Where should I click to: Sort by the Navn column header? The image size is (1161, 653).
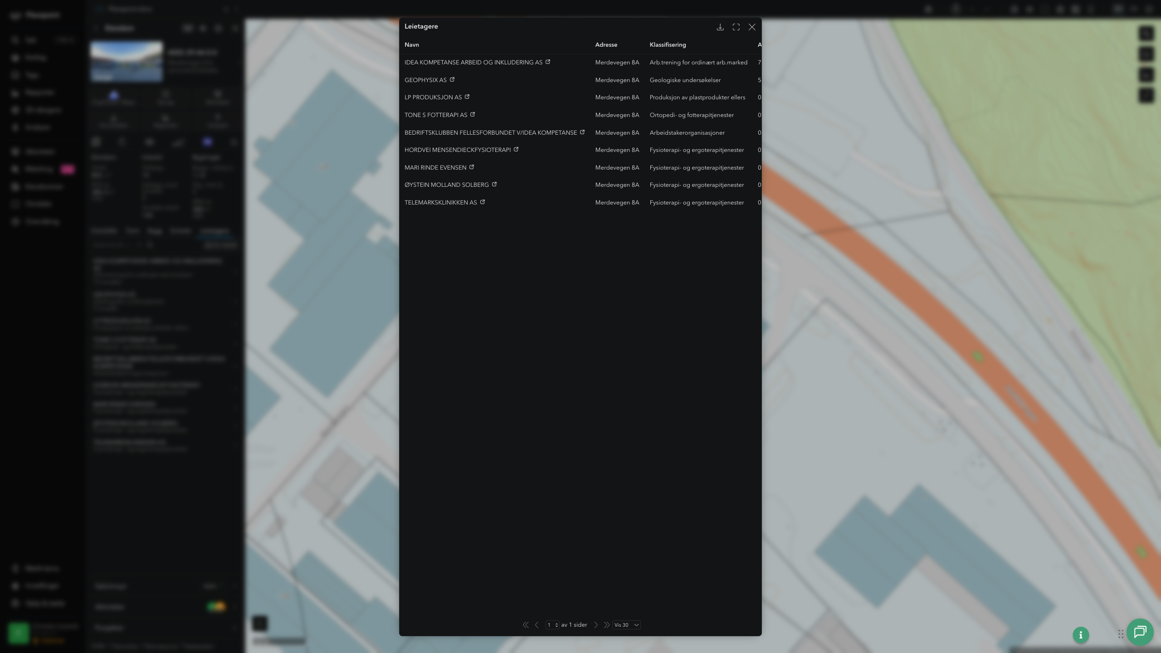click(412, 45)
